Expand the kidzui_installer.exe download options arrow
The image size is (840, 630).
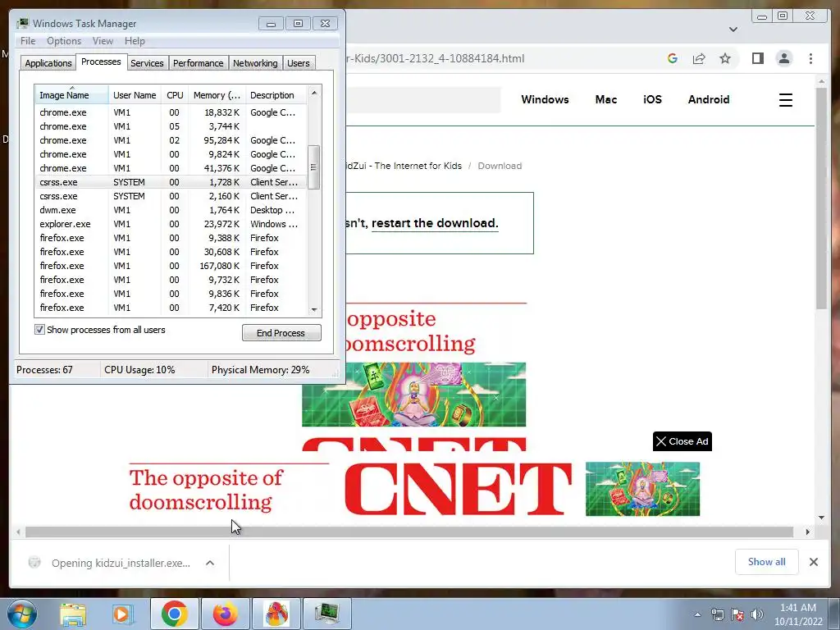click(210, 563)
